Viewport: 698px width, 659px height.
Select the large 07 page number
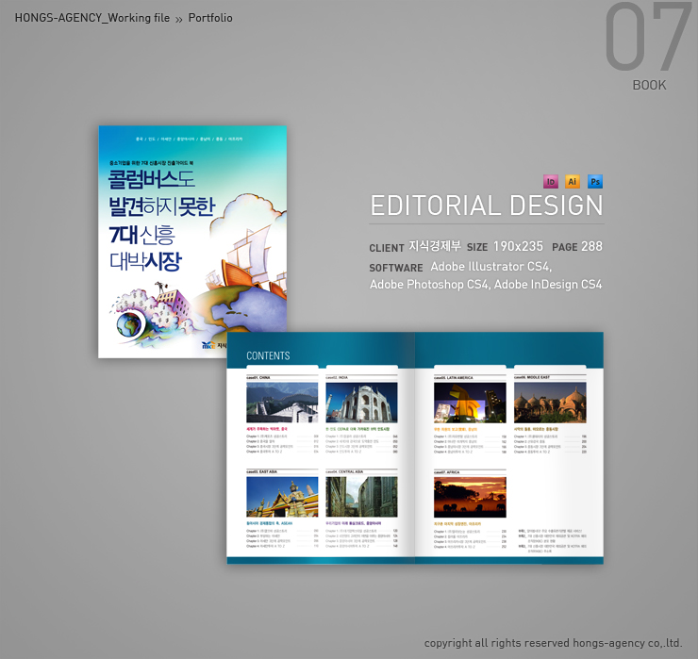647,39
